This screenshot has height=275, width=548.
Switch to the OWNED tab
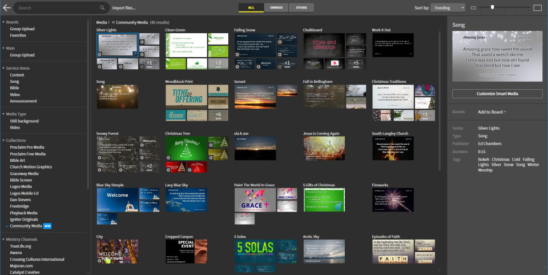[276, 7]
